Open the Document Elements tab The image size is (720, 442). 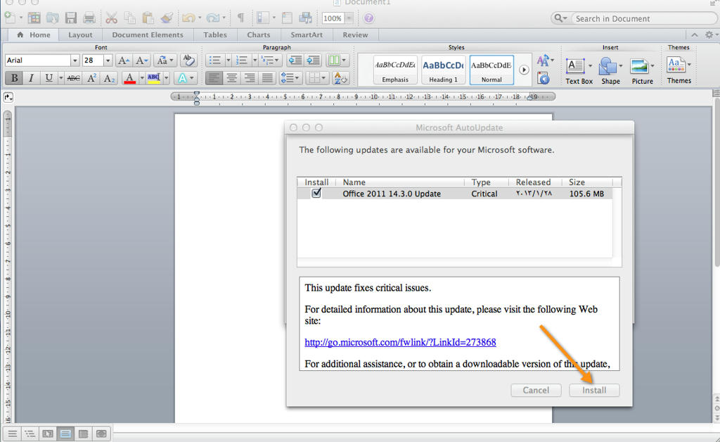pos(148,35)
